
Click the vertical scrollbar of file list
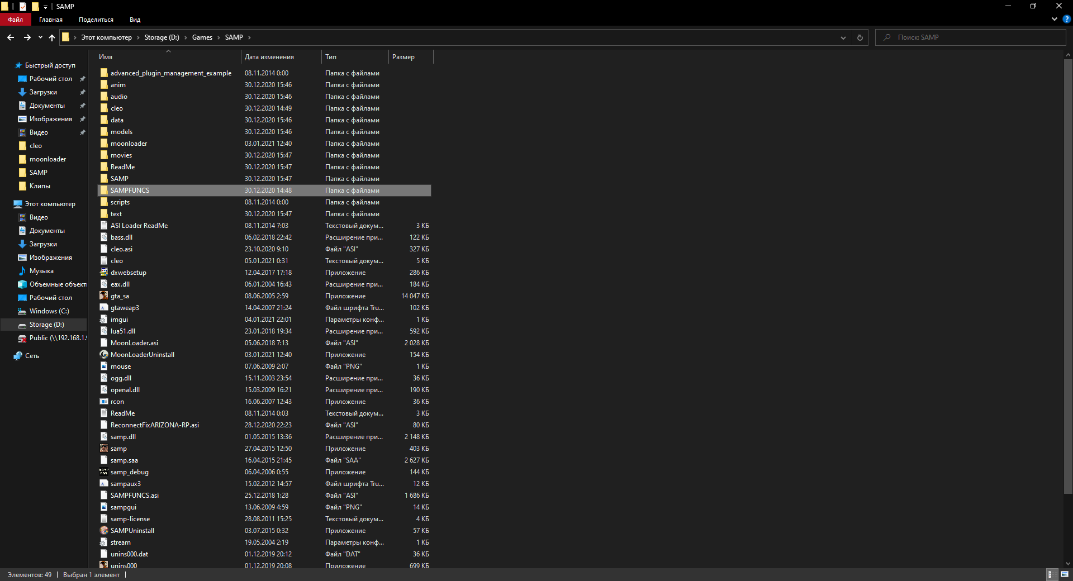point(1068,279)
